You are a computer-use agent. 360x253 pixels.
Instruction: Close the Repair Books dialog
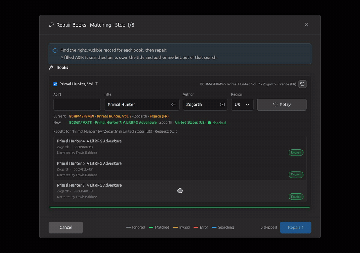pyautogui.click(x=306, y=25)
